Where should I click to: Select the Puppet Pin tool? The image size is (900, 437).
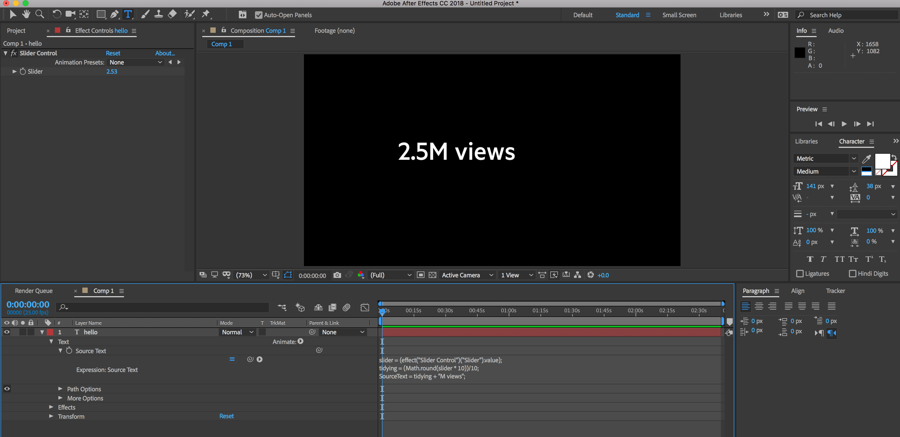point(206,14)
